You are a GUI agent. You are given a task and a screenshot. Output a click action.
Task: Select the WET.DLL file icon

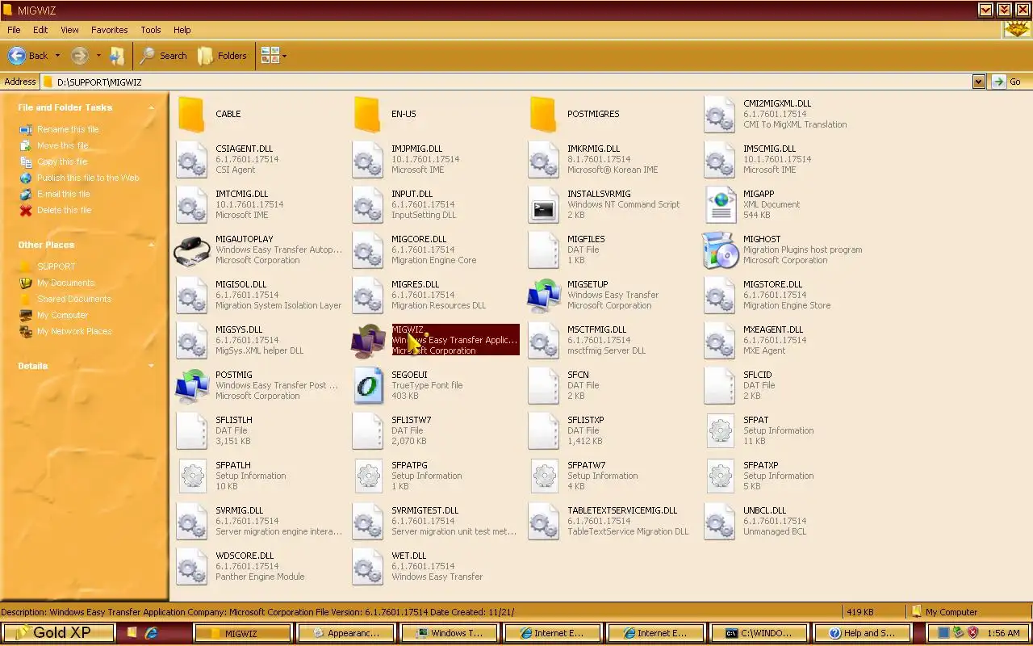tap(368, 566)
